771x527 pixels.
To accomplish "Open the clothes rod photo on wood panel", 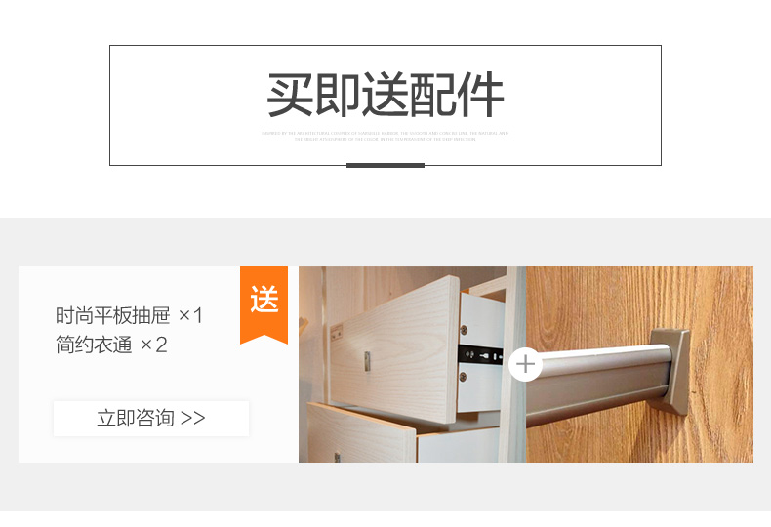I will [x=639, y=364].
